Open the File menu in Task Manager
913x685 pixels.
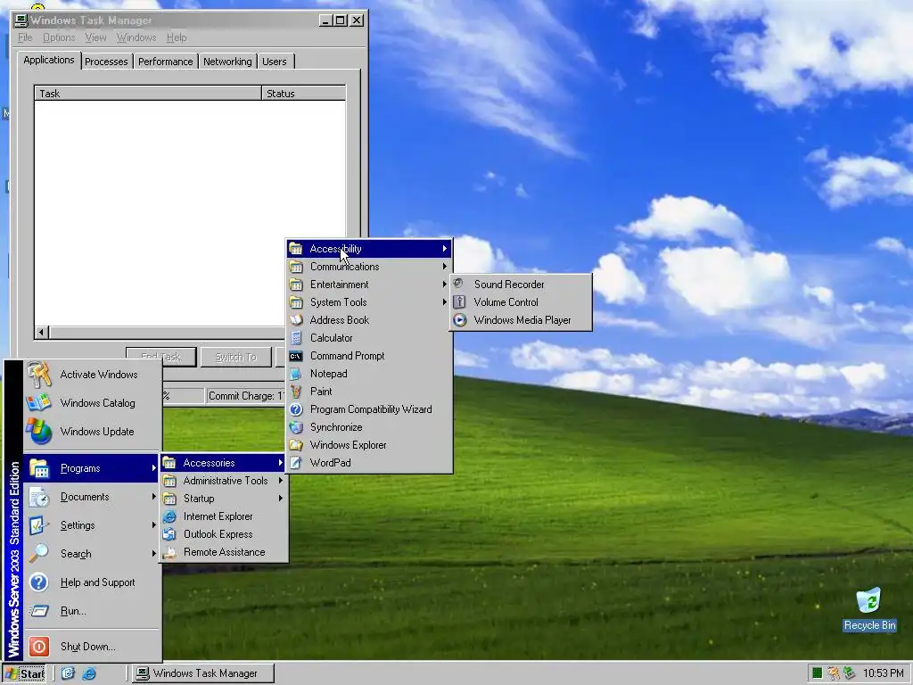coord(25,37)
